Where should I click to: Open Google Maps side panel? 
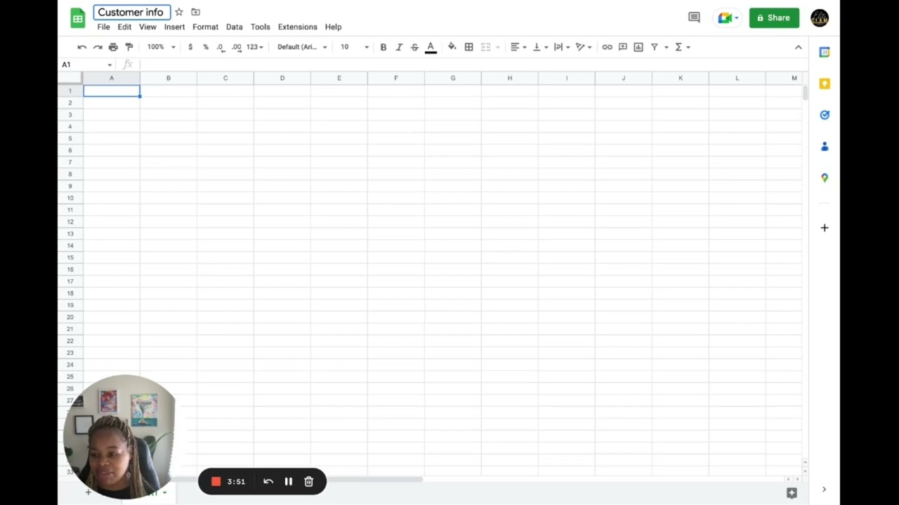[x=825, y=178]
